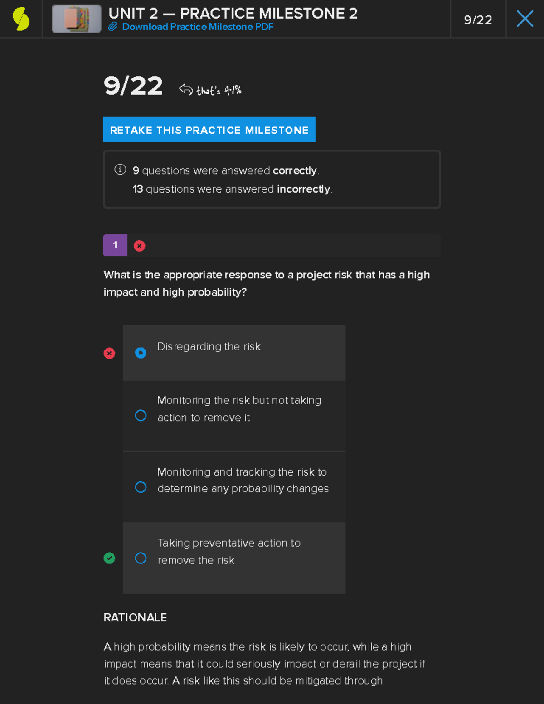Click the 'Taking preventative action to remove the risk' answer text
The width and height of the screenshot is (544, 704).
(229, 551)
